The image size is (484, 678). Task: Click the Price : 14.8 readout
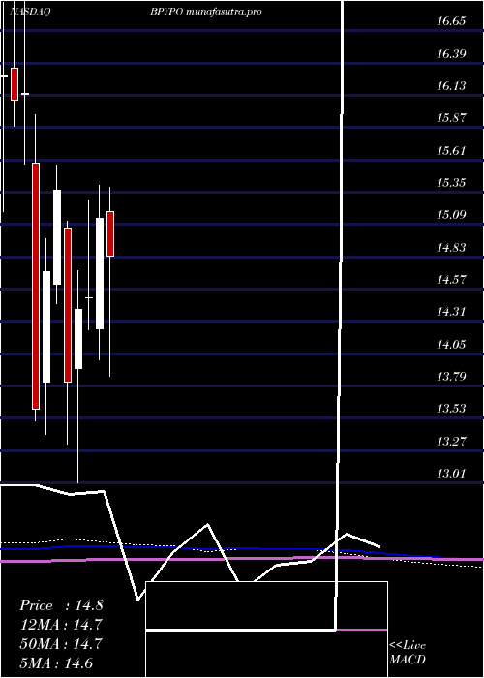(61, 605)
